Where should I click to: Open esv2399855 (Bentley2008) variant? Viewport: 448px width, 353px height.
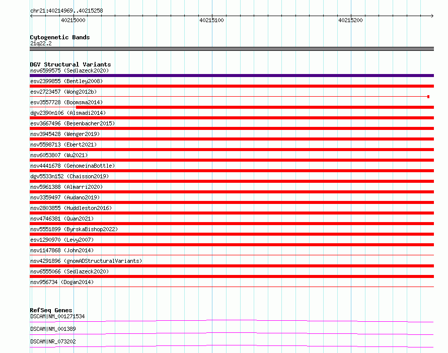66,81
